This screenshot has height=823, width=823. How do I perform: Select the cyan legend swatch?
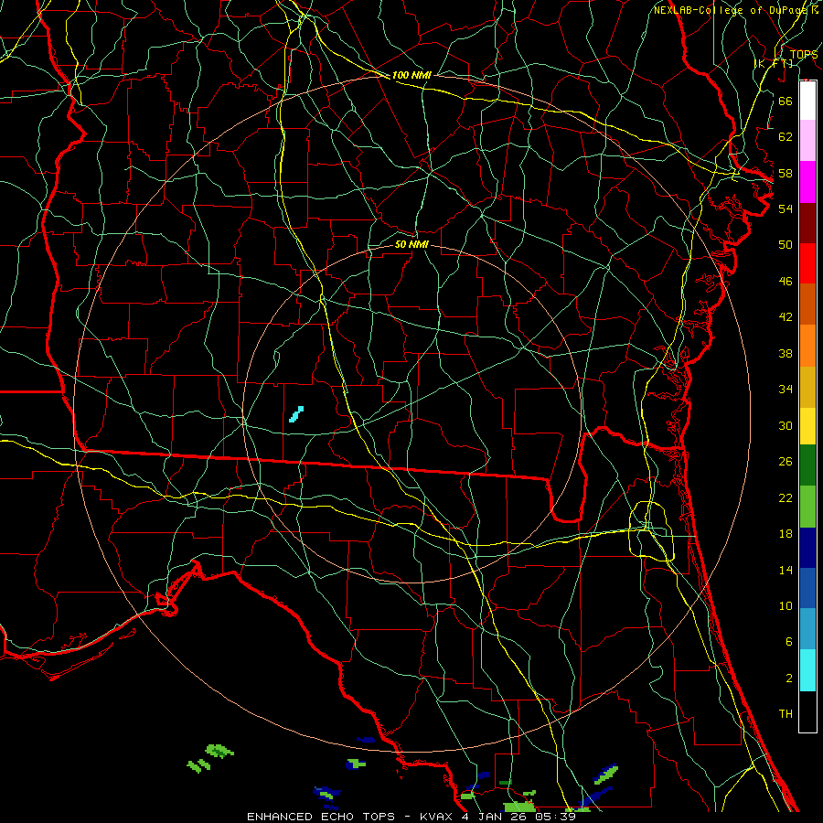point(807,670)
